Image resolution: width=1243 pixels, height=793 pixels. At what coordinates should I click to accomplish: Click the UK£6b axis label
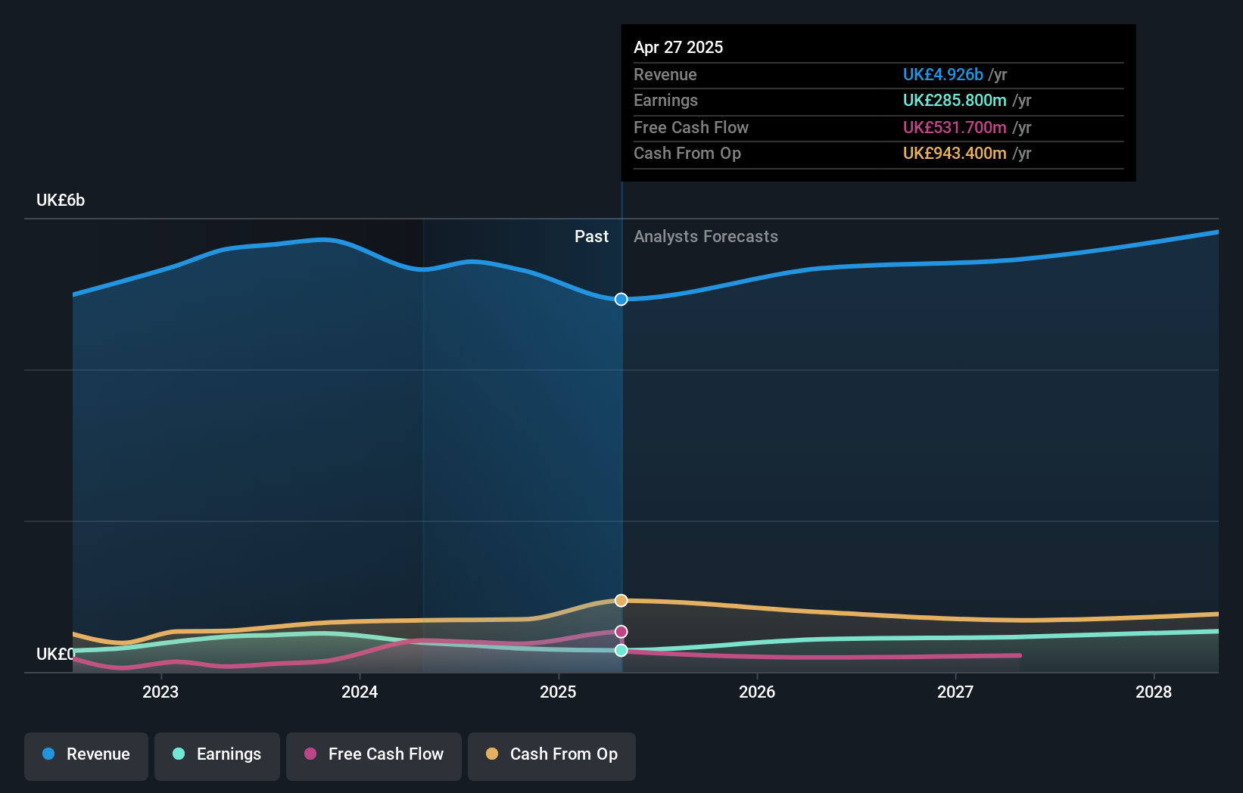61,200
